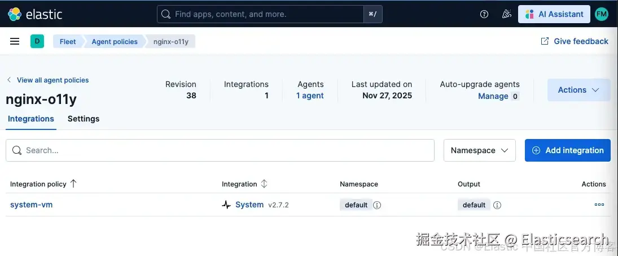618x256 pixels.
Task: Select the Integrations tab
Action: click(31, 119)
